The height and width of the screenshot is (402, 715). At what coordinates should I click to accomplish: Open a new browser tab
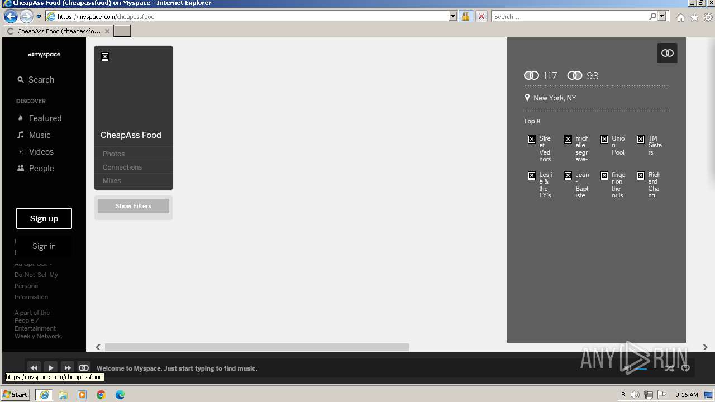(122, 31)
